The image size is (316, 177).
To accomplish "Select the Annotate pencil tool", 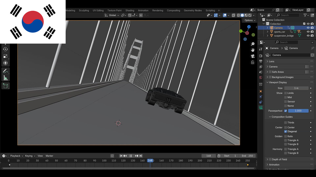I will point(5,71).
